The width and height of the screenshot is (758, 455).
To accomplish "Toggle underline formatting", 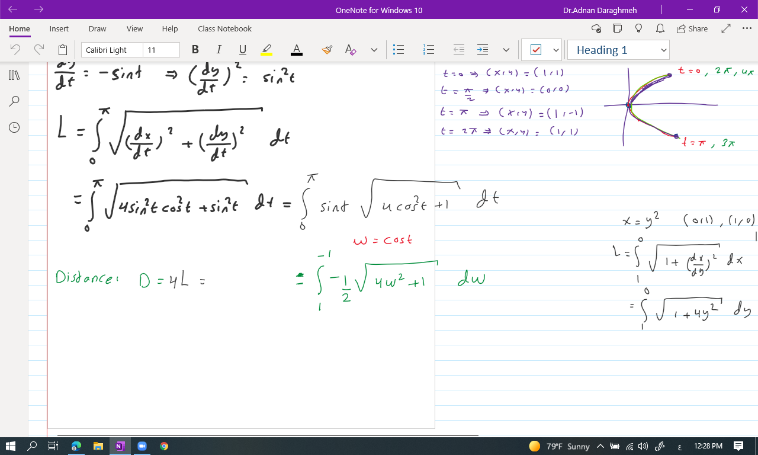I will (x=242, y=50).
